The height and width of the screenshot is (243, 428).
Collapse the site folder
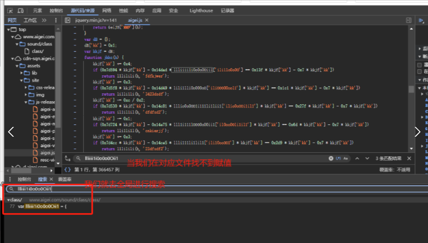tap(21, 80)
